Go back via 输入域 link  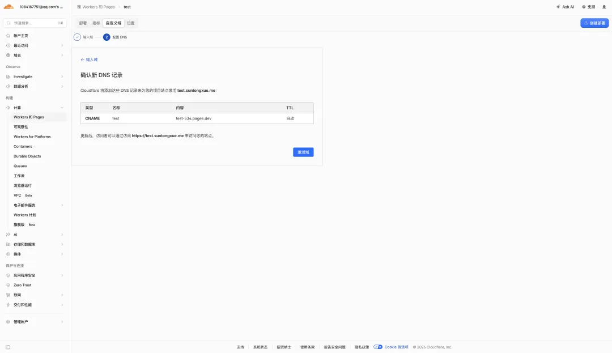[x=89, y=59]
